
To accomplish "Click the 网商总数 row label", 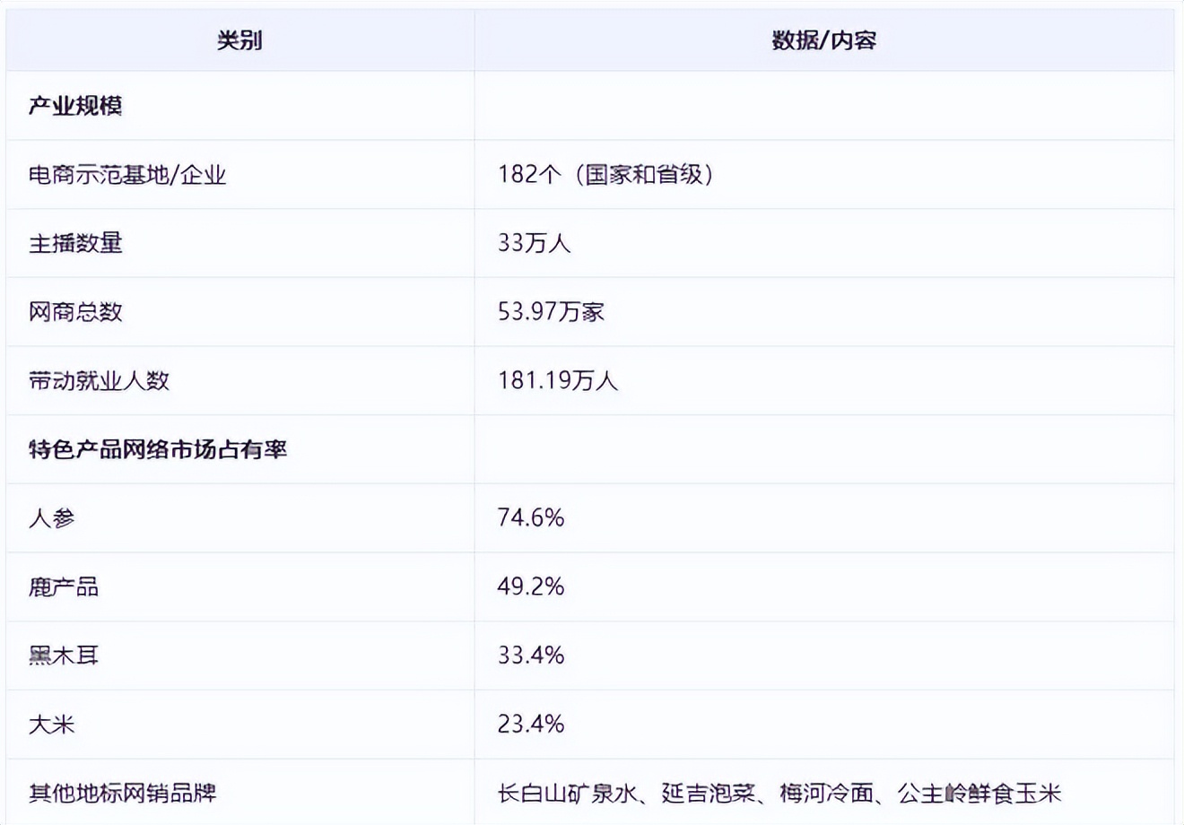I will [x=75, y=312].
